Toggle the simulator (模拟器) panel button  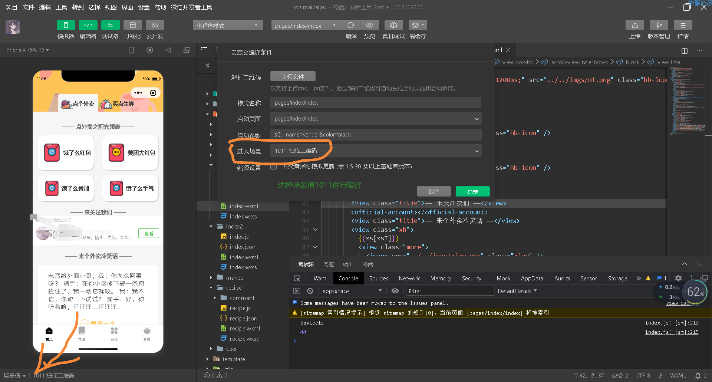tap(66, 25)
